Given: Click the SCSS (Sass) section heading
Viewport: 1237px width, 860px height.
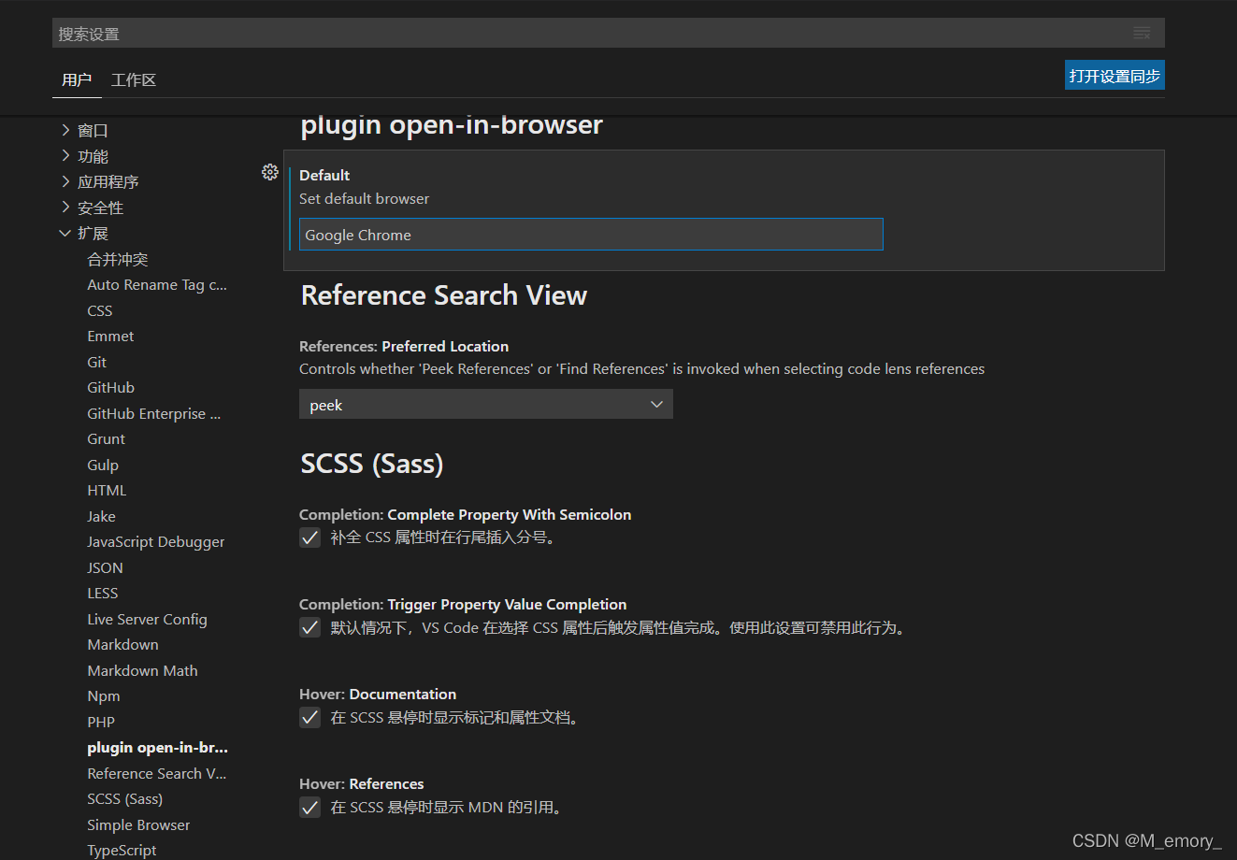Looking at the screenshot, I should pos(372,464).
